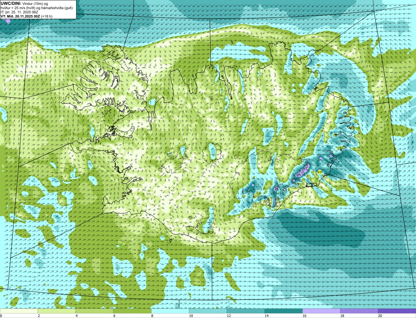Screen dimensions: 416x318
Task: Click the dark teal 14–16 m/s legend swatch
Action: click(283, 311)
